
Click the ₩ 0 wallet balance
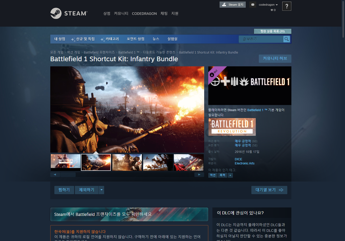coord(273,10)
